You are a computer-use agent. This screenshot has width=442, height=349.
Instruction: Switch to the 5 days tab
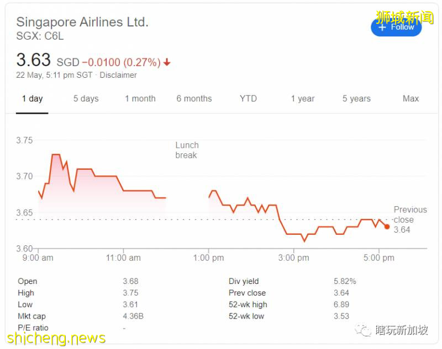[x=86, y=99]
